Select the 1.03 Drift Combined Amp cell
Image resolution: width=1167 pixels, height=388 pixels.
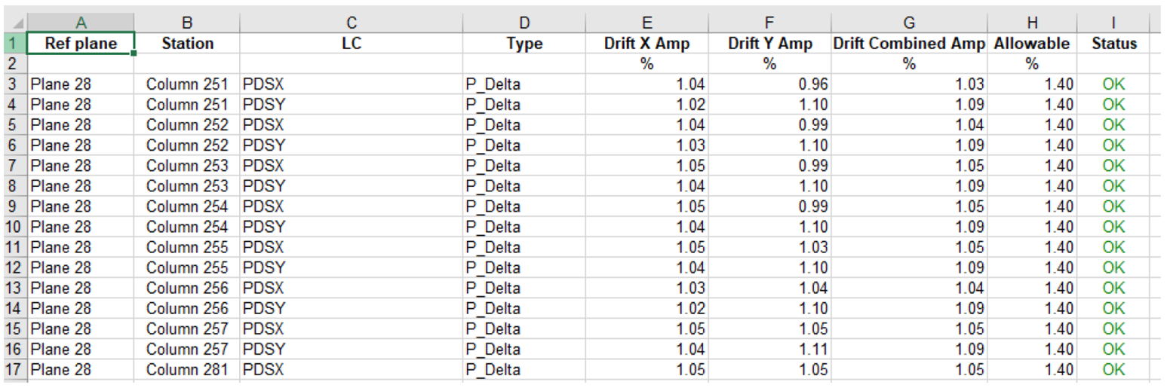tap(909, 84)
